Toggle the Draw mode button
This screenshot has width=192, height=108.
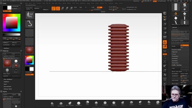(x=58, y=8)
